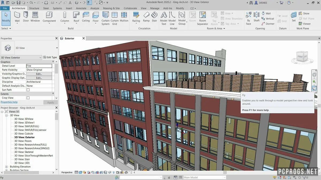Image resolution: width=321 pixels, height=180 pixels.
Task: Open the shopping cart icon in title bar
Action: tap(281, 3)
